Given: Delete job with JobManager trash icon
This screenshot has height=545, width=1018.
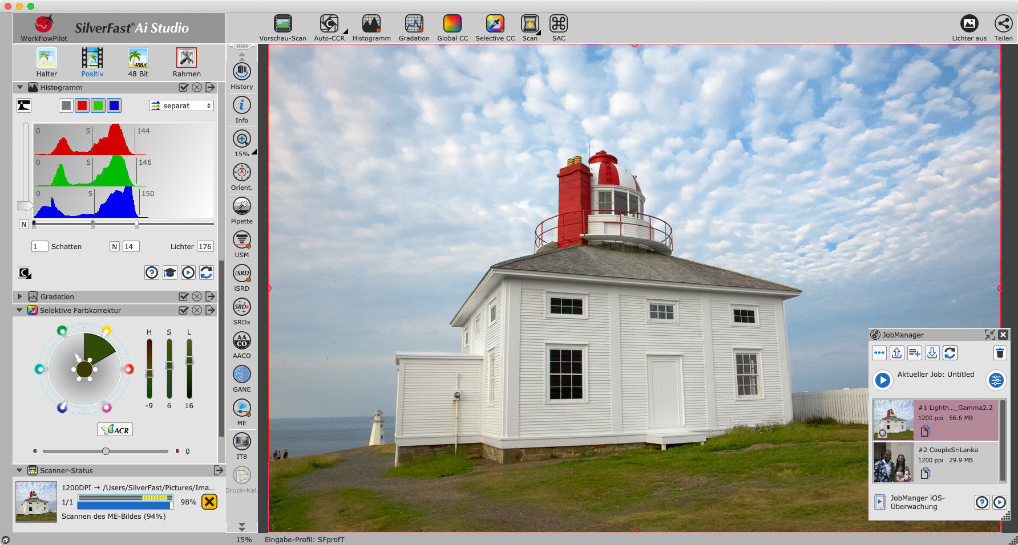Looking at the screenshot, I should [x=1000, y=353].
